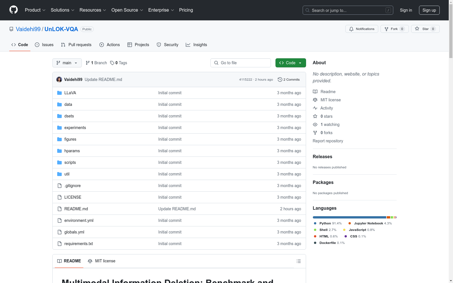Select the MIT license tab below files

point(102,261)
